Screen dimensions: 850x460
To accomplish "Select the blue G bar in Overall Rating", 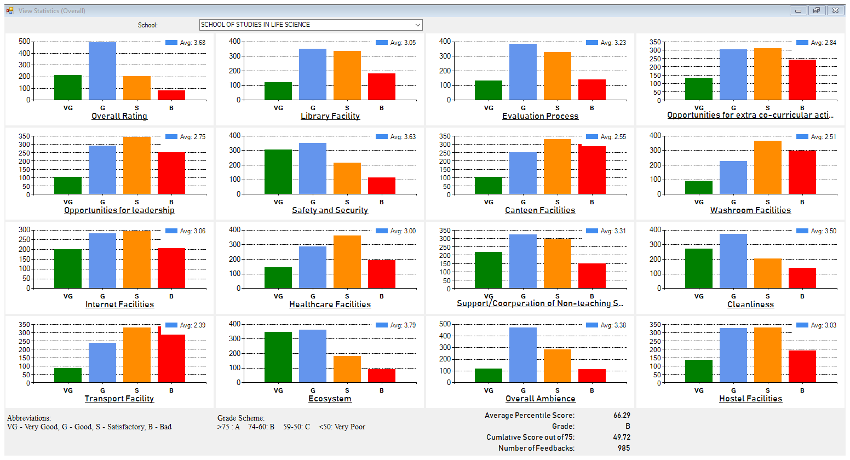I will click(x=102, y=71).
